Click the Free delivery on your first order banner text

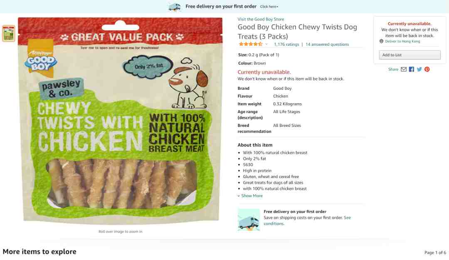(x=221, y=6)
